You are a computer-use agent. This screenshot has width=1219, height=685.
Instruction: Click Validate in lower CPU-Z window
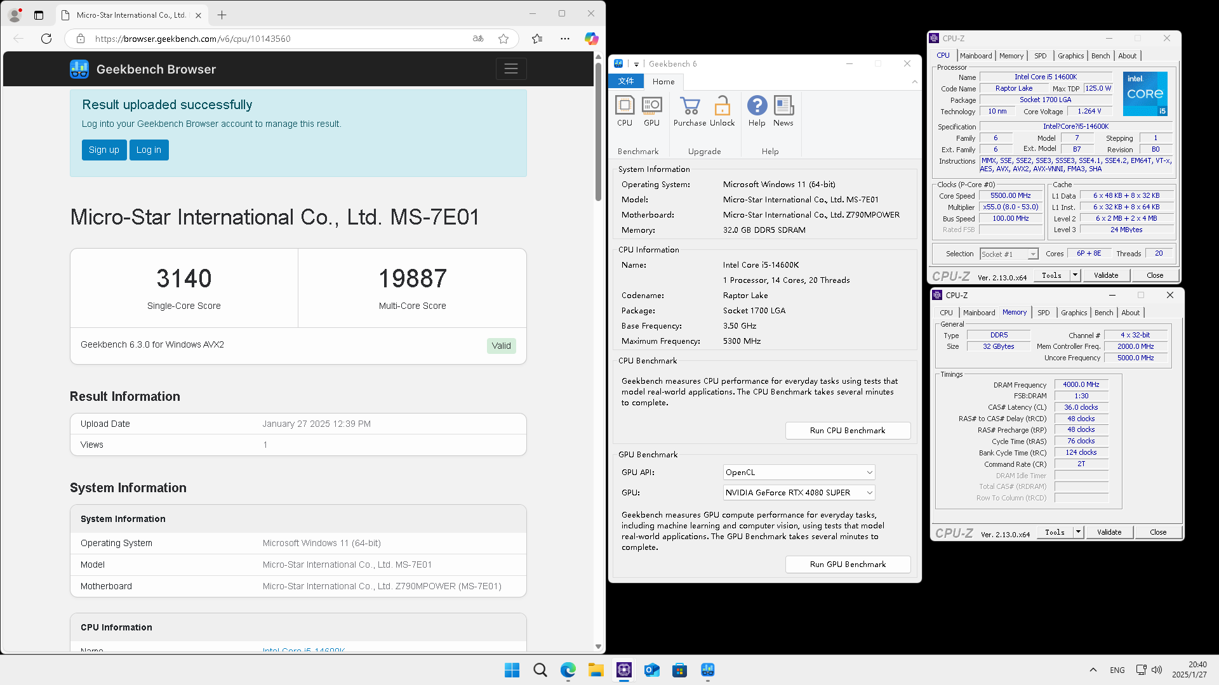pos(1109,532)
